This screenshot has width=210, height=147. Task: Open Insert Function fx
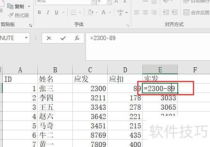77,38
